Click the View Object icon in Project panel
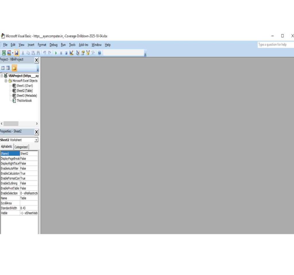The width and height of the screenshot is (294, 275). pyautogui.click(x=8, y=68)
